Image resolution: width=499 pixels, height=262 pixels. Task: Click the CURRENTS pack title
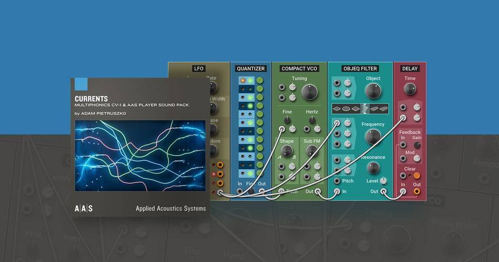point(91,99)
